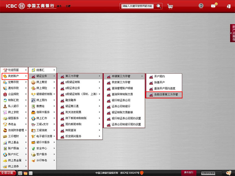Viewport: 235px width, 176px height.
Task: Open 第三方存管 in the third menu
Action: (80, 76)
